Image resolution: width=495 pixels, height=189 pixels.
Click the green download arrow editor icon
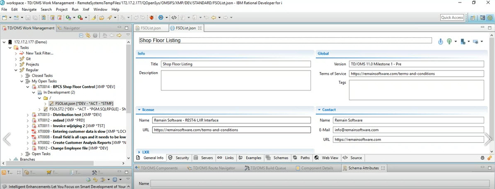[x=449, y=41]
